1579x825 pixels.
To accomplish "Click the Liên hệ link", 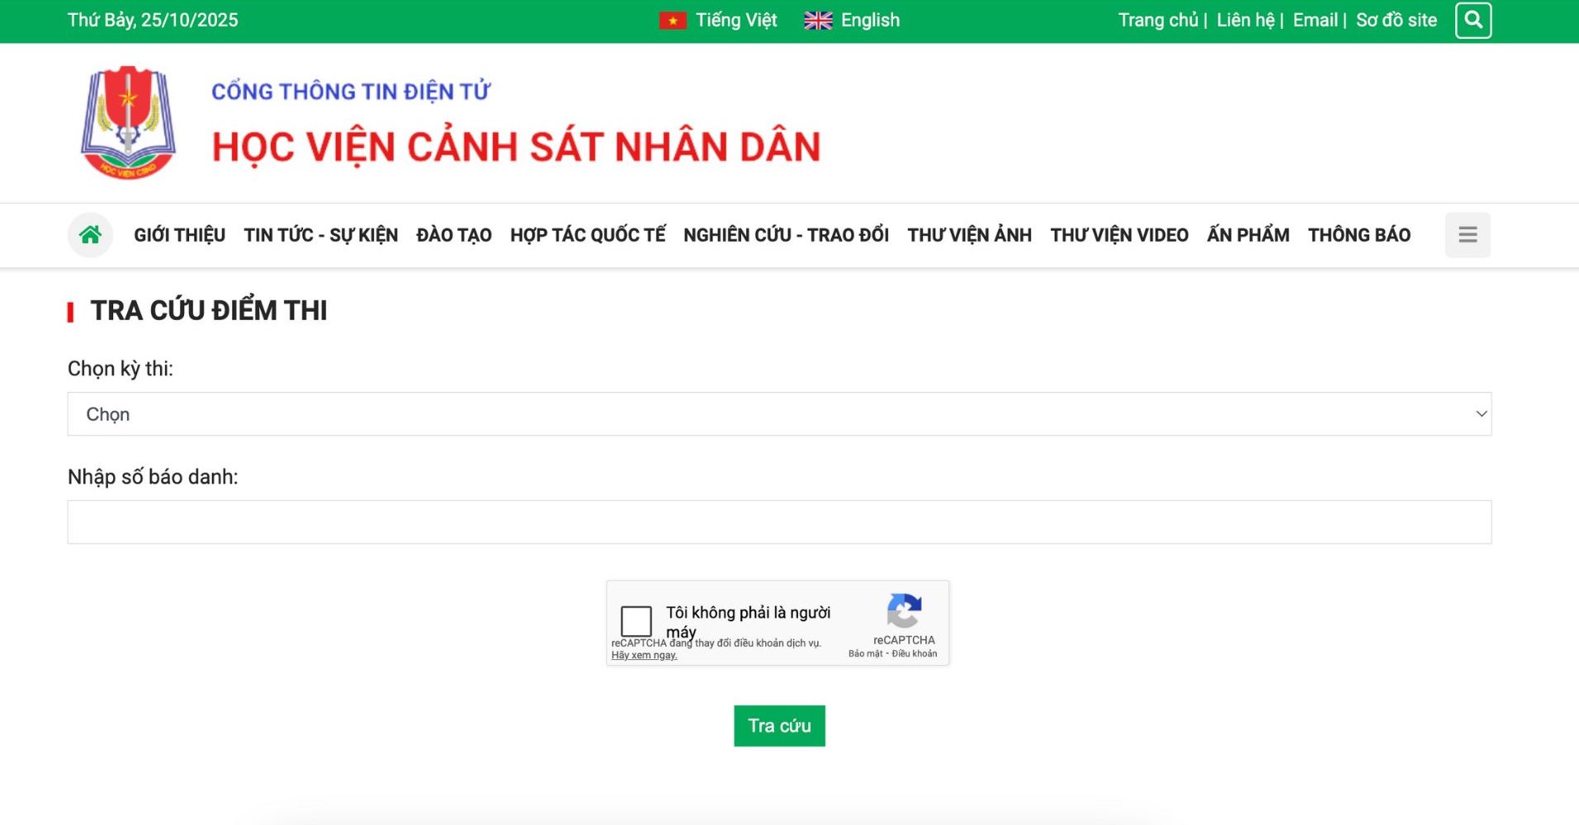I will point(1245,21).
